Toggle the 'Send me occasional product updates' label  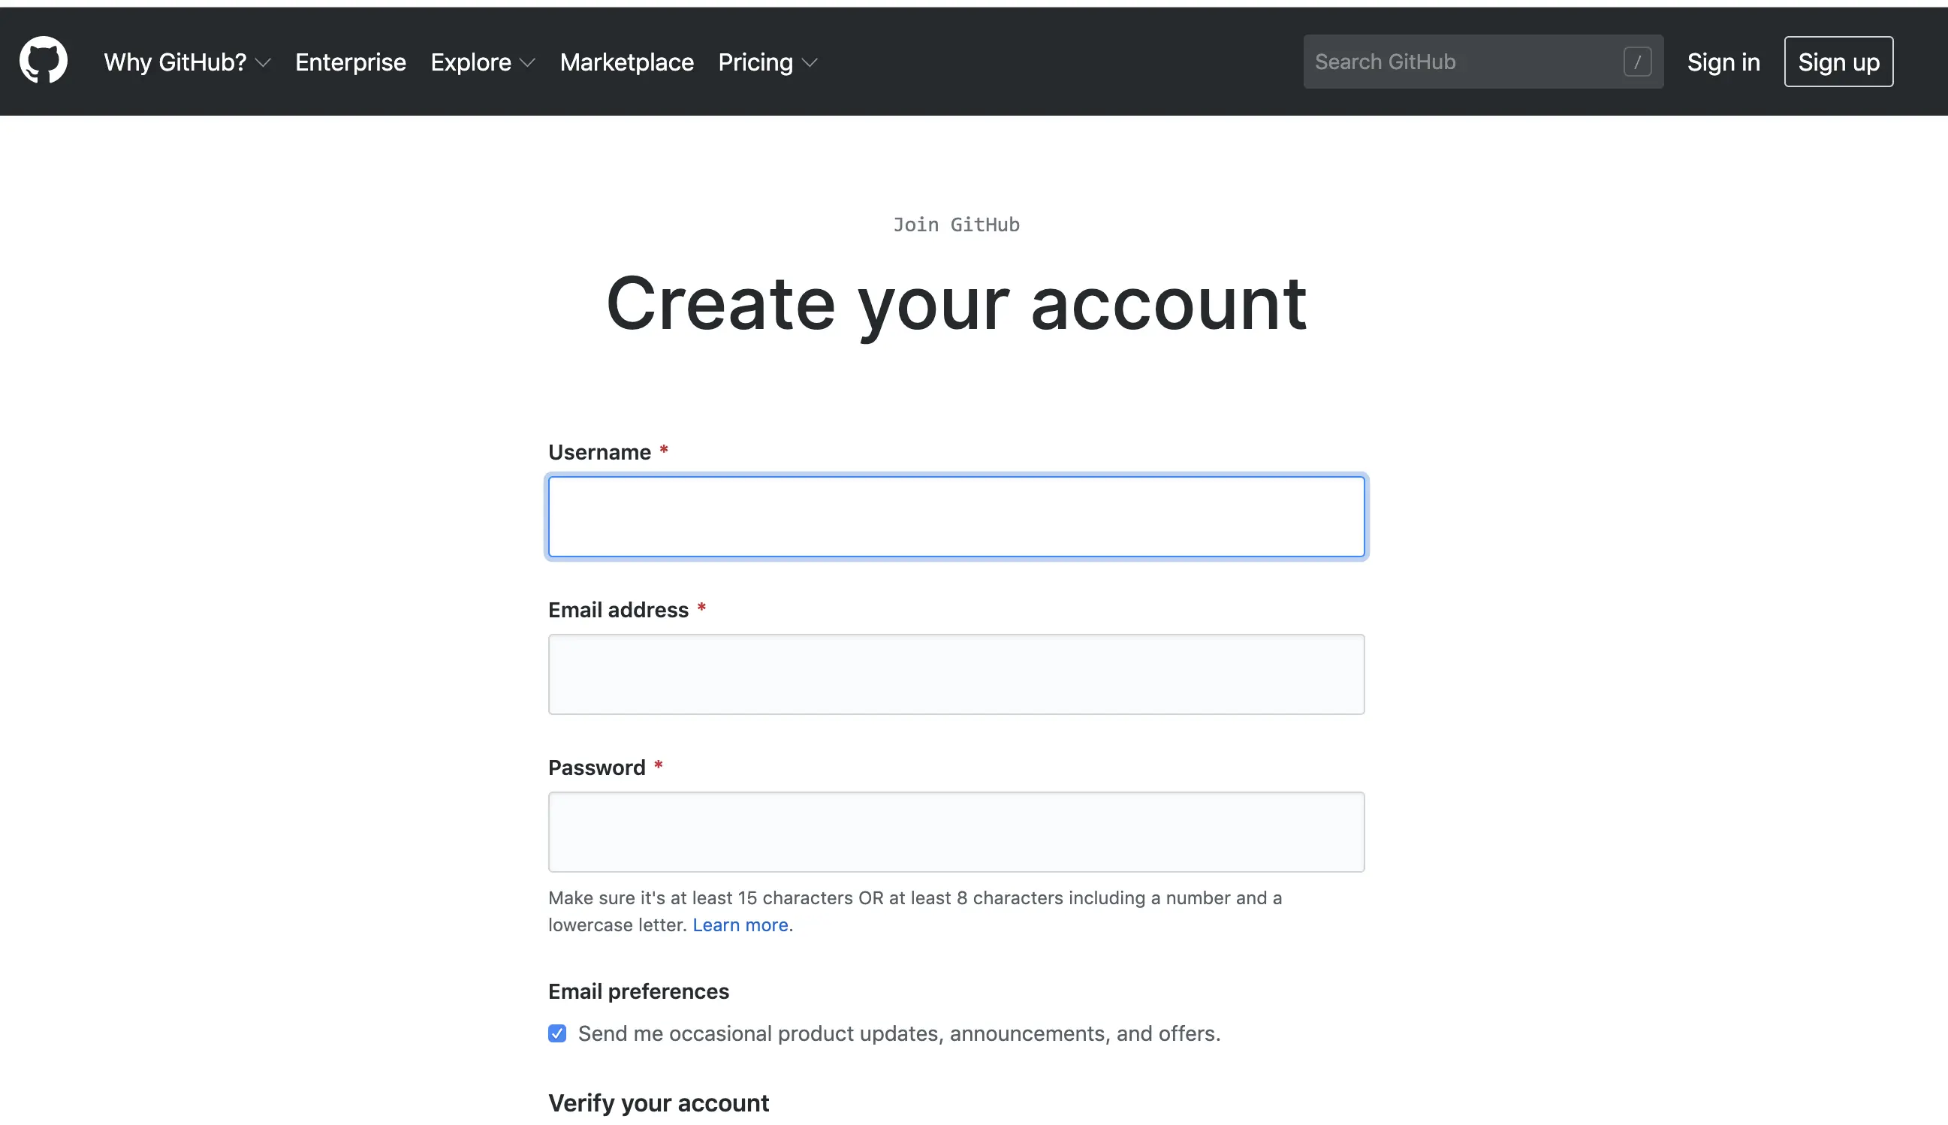898,1033
